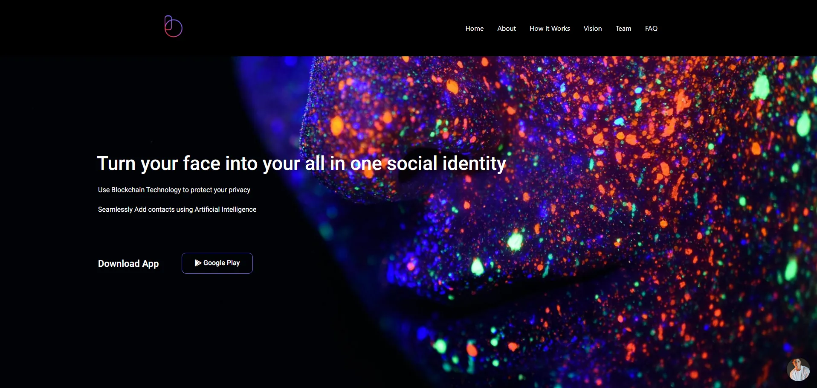Click the Artificial Intelligence contacts line
The width and height of the screenshot is (817, 388).
(x=177, y=210)
